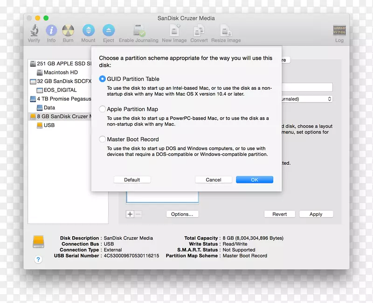Select GUID Partition Table scheme
The height and width of the screenshot is (303, 373).
tap(102, 79)
